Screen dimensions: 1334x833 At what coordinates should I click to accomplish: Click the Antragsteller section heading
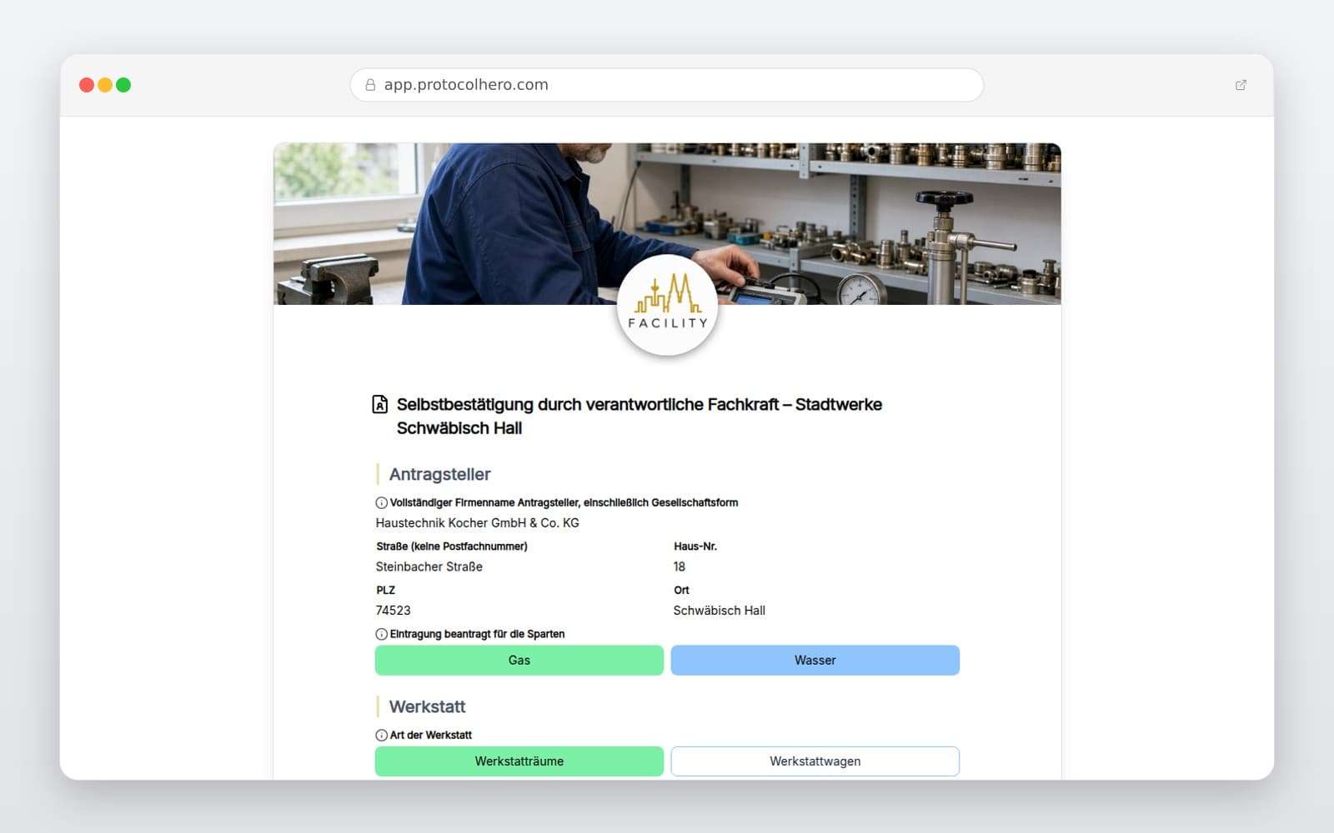439,475
